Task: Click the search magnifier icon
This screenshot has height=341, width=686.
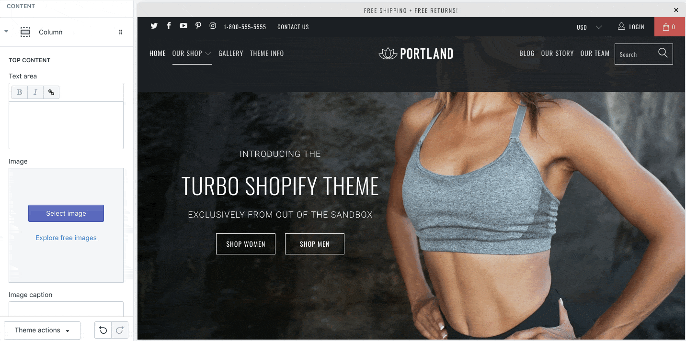Action: coord(663,53)
